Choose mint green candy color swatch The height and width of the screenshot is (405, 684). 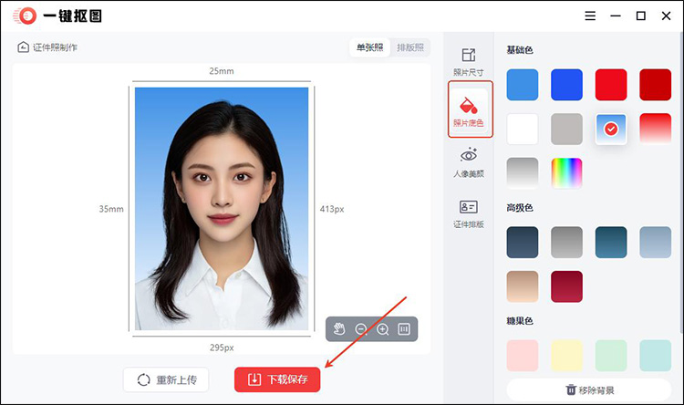click(611, 356)
